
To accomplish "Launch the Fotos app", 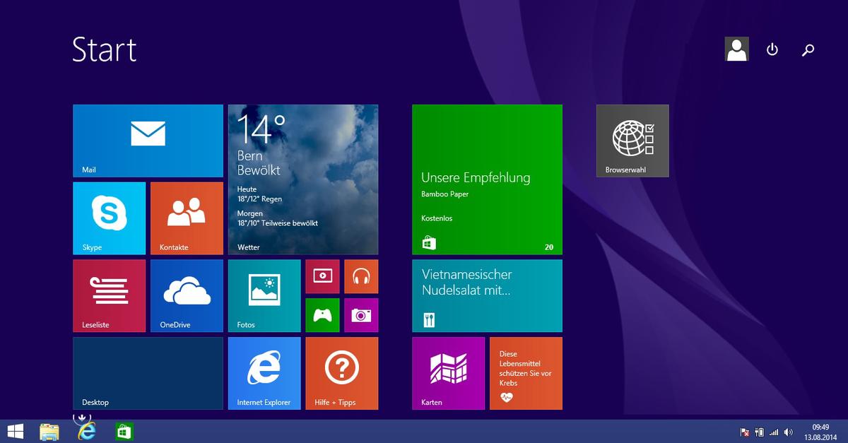I will [264, 295].
